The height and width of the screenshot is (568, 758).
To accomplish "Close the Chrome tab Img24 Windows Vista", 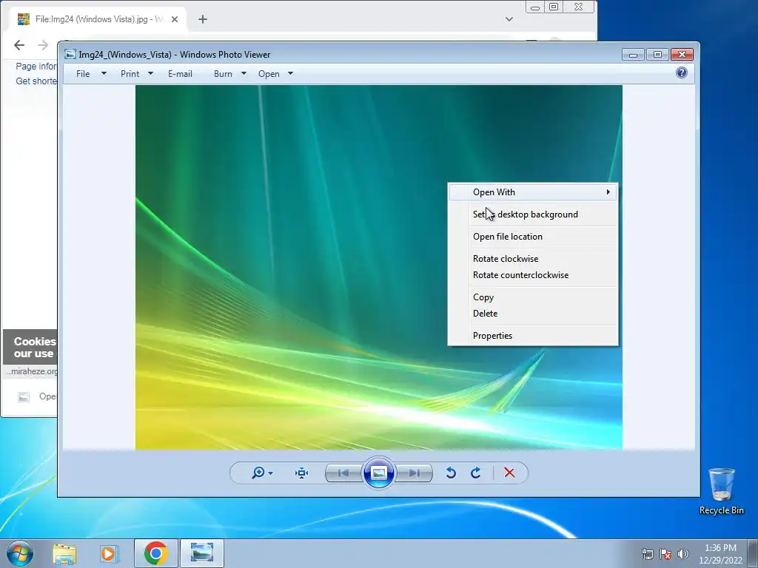I will click(175, 19).
